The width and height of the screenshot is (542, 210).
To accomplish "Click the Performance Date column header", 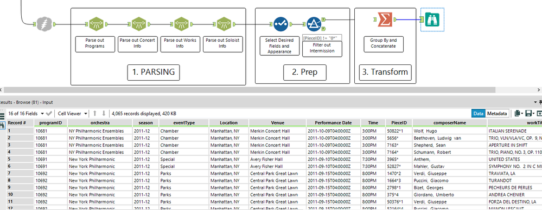I will point(333,123).
